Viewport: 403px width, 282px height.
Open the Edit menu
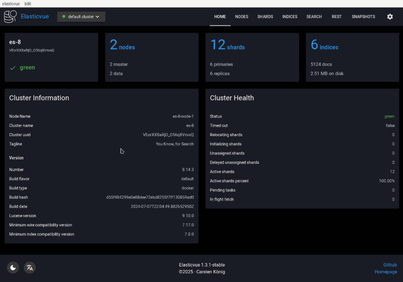coord(28,3)
